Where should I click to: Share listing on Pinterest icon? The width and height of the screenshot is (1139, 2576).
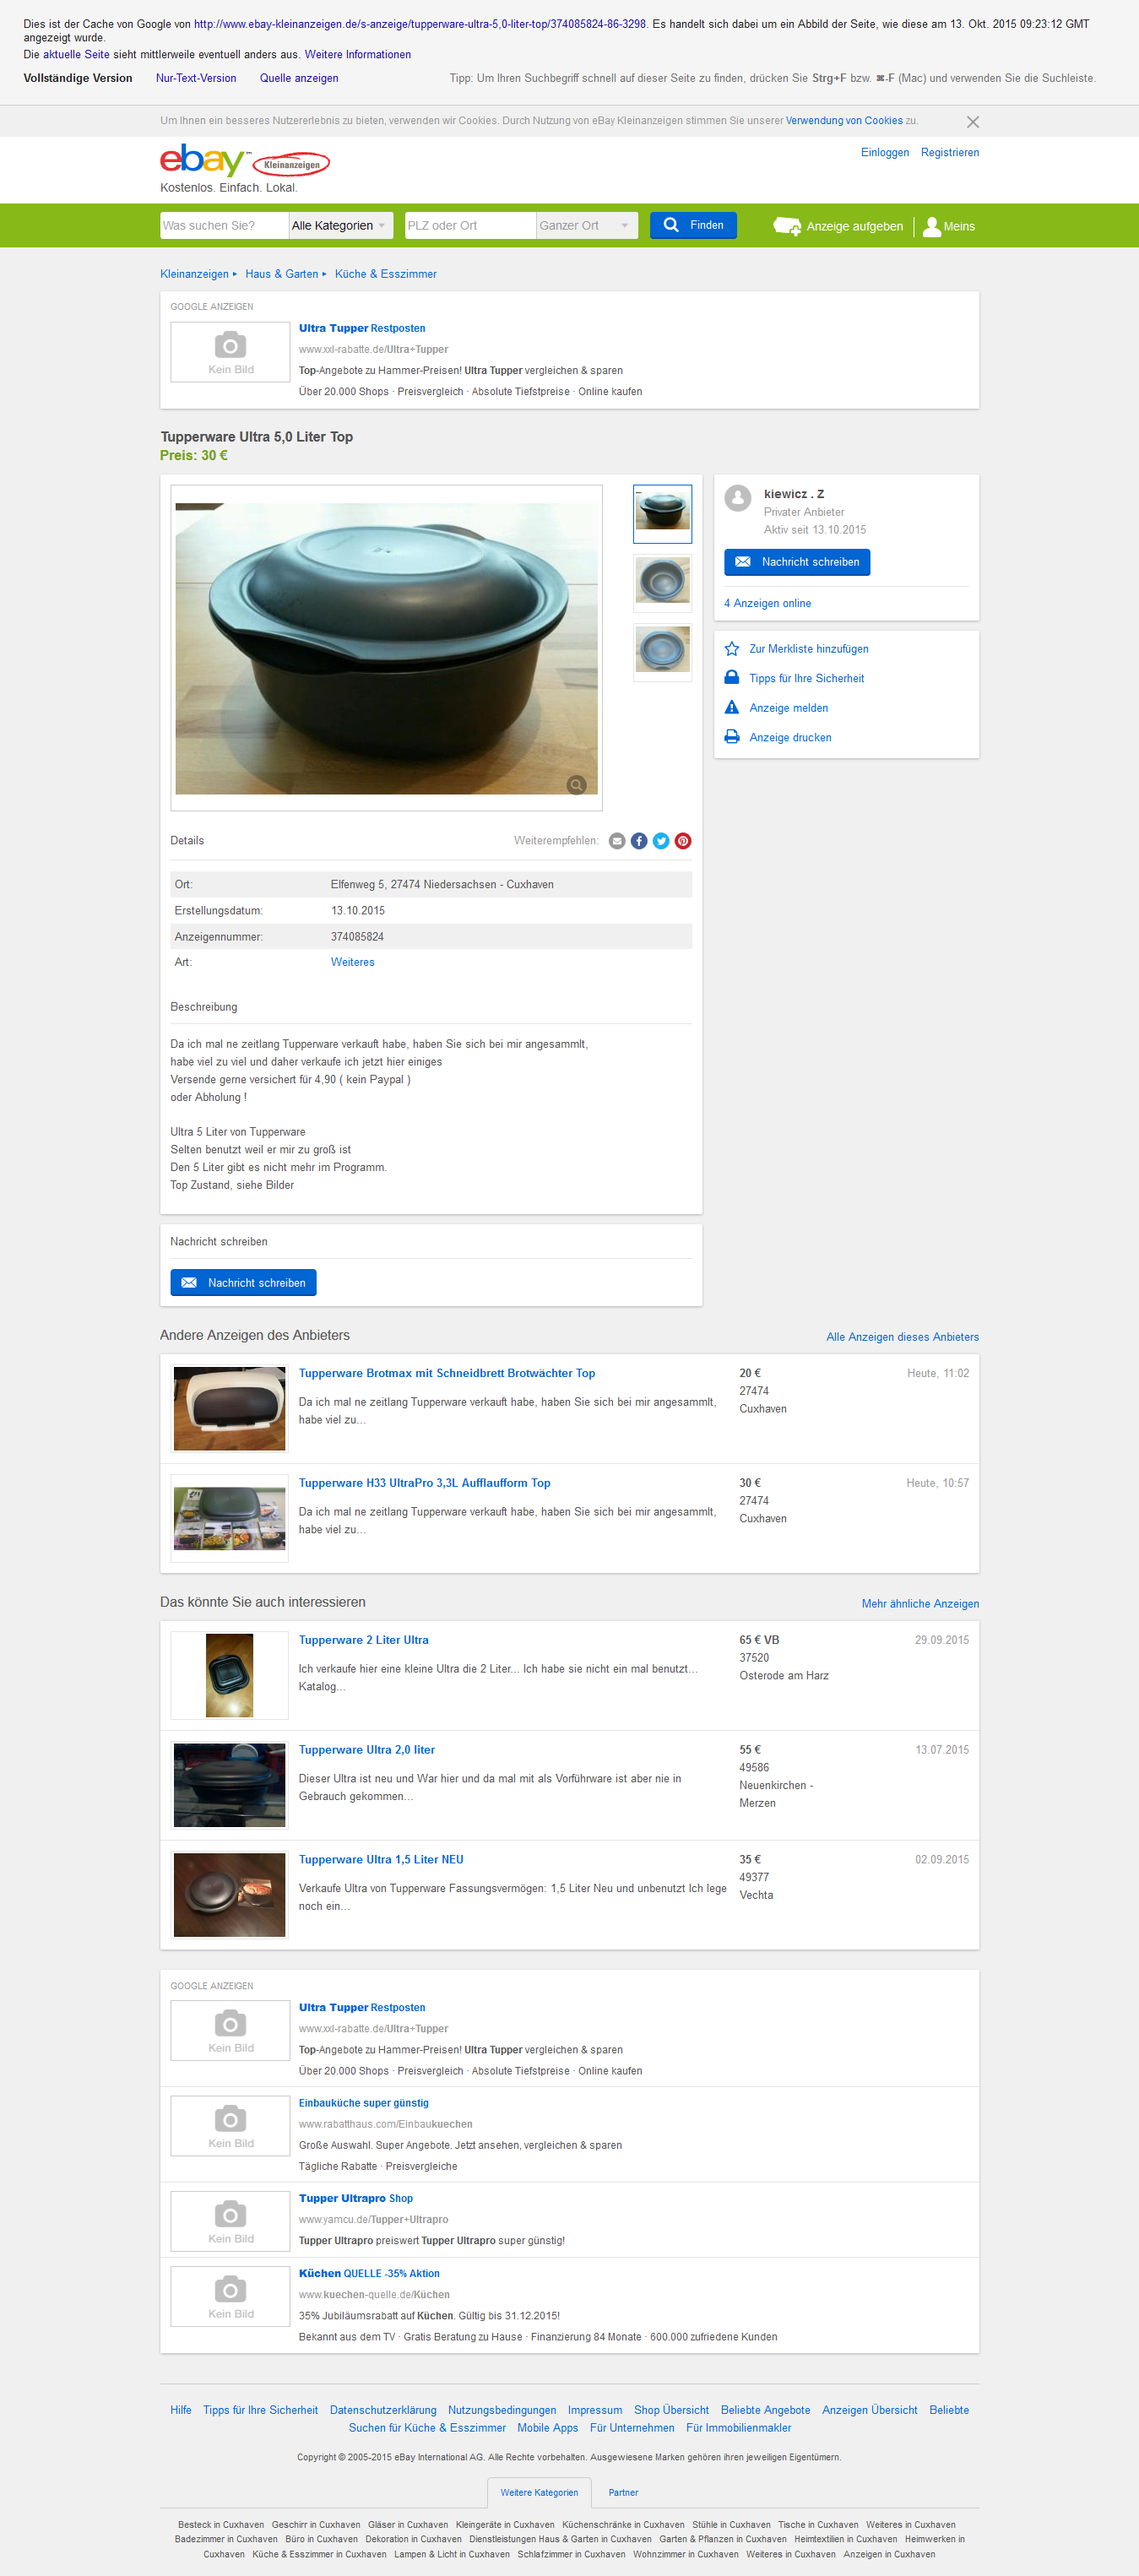(683, 841)
